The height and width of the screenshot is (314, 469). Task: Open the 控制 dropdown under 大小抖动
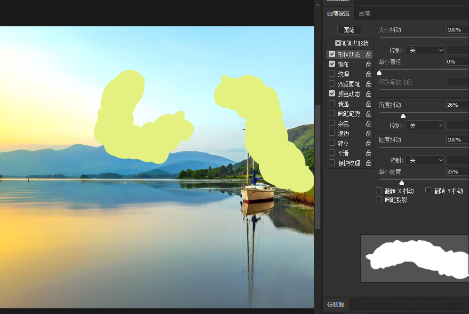[x=425, y=50]
